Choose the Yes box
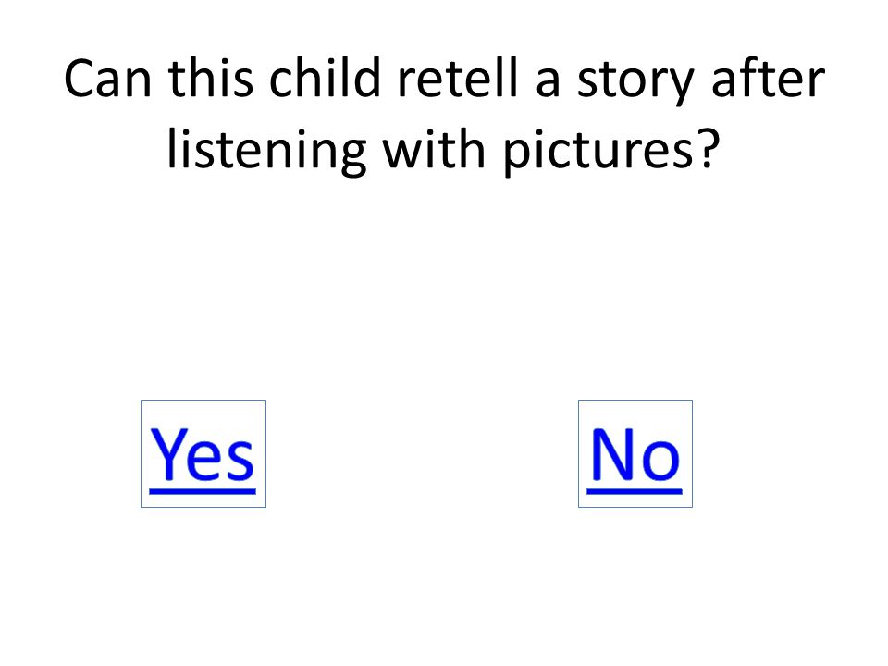The image size is (888, 666). click(203, 454)
